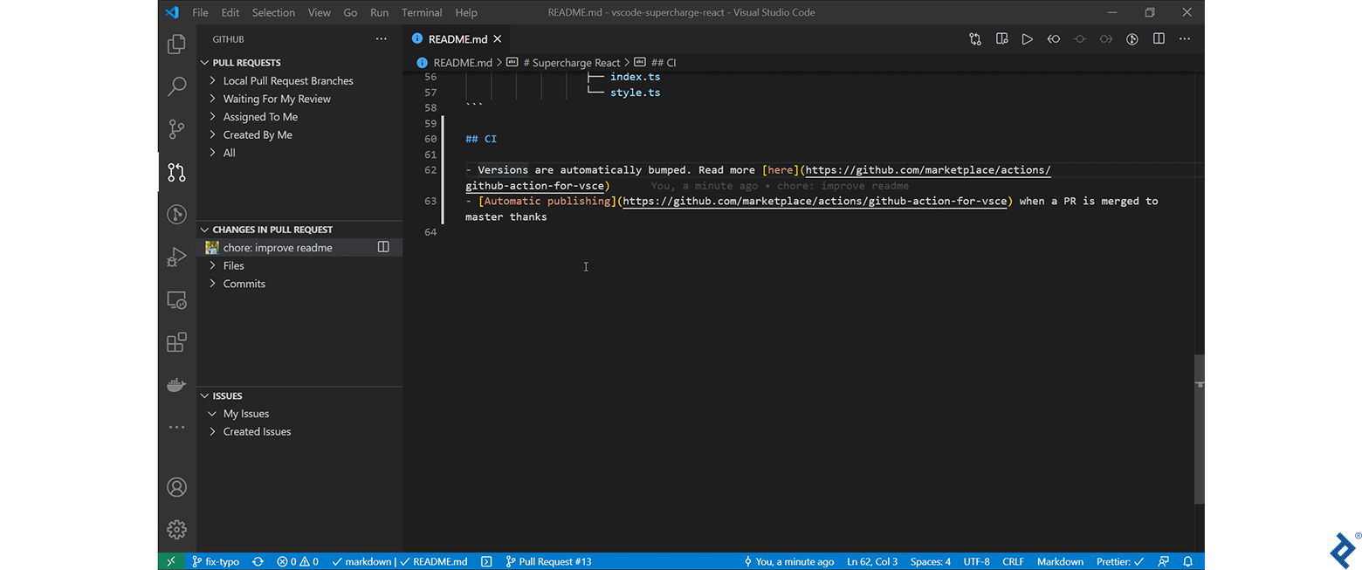Click the editor vertical scrollbar thumb
The height and width of the screenshot is (570, 1362).
click(x=1200, y=429)
